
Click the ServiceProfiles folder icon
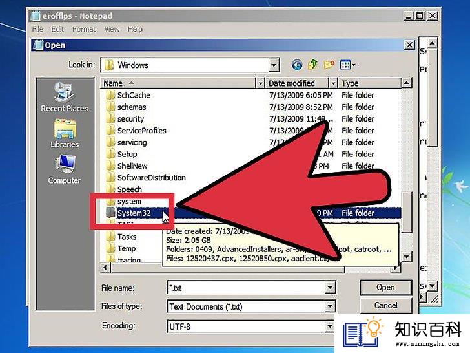coord(110,131)
